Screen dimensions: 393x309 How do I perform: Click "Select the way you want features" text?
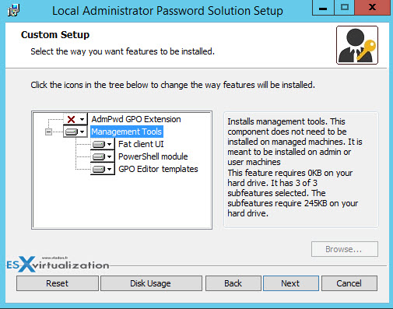coord(122,51)
